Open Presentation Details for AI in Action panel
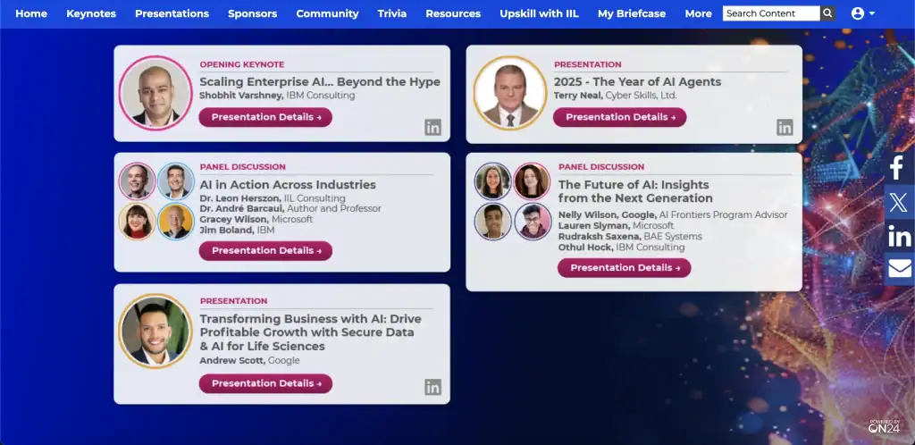The image size is (915, 445). point(265,251)
